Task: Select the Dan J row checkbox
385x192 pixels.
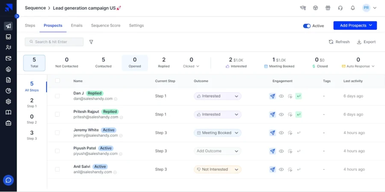Action: [x=57, y=96]
